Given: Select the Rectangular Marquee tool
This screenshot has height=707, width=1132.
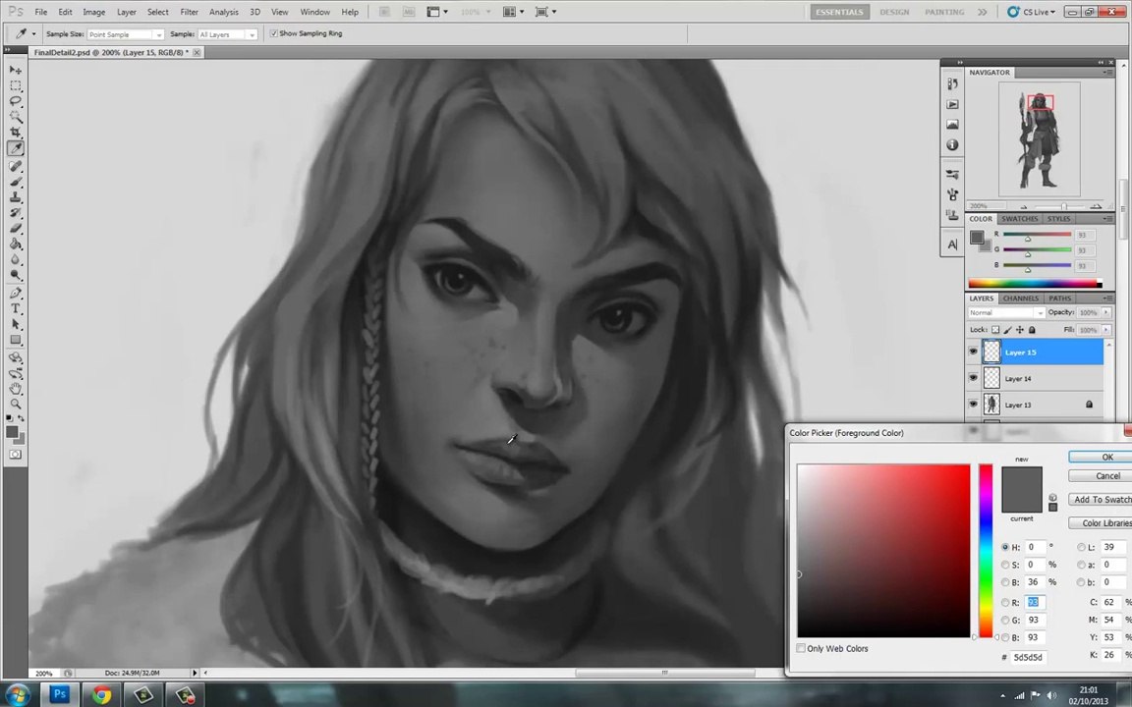Looking at the screenshot, I should [x=15, y=85].
